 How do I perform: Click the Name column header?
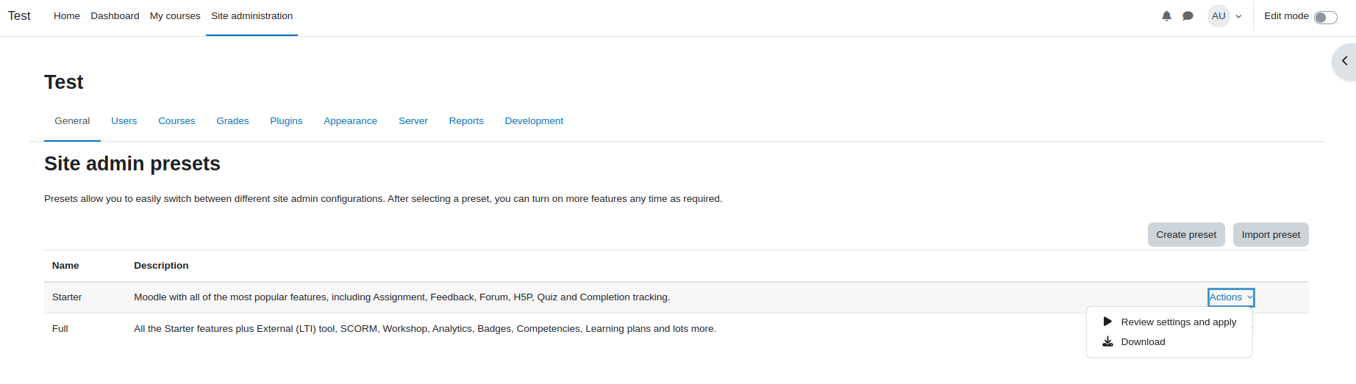[65, 266]
